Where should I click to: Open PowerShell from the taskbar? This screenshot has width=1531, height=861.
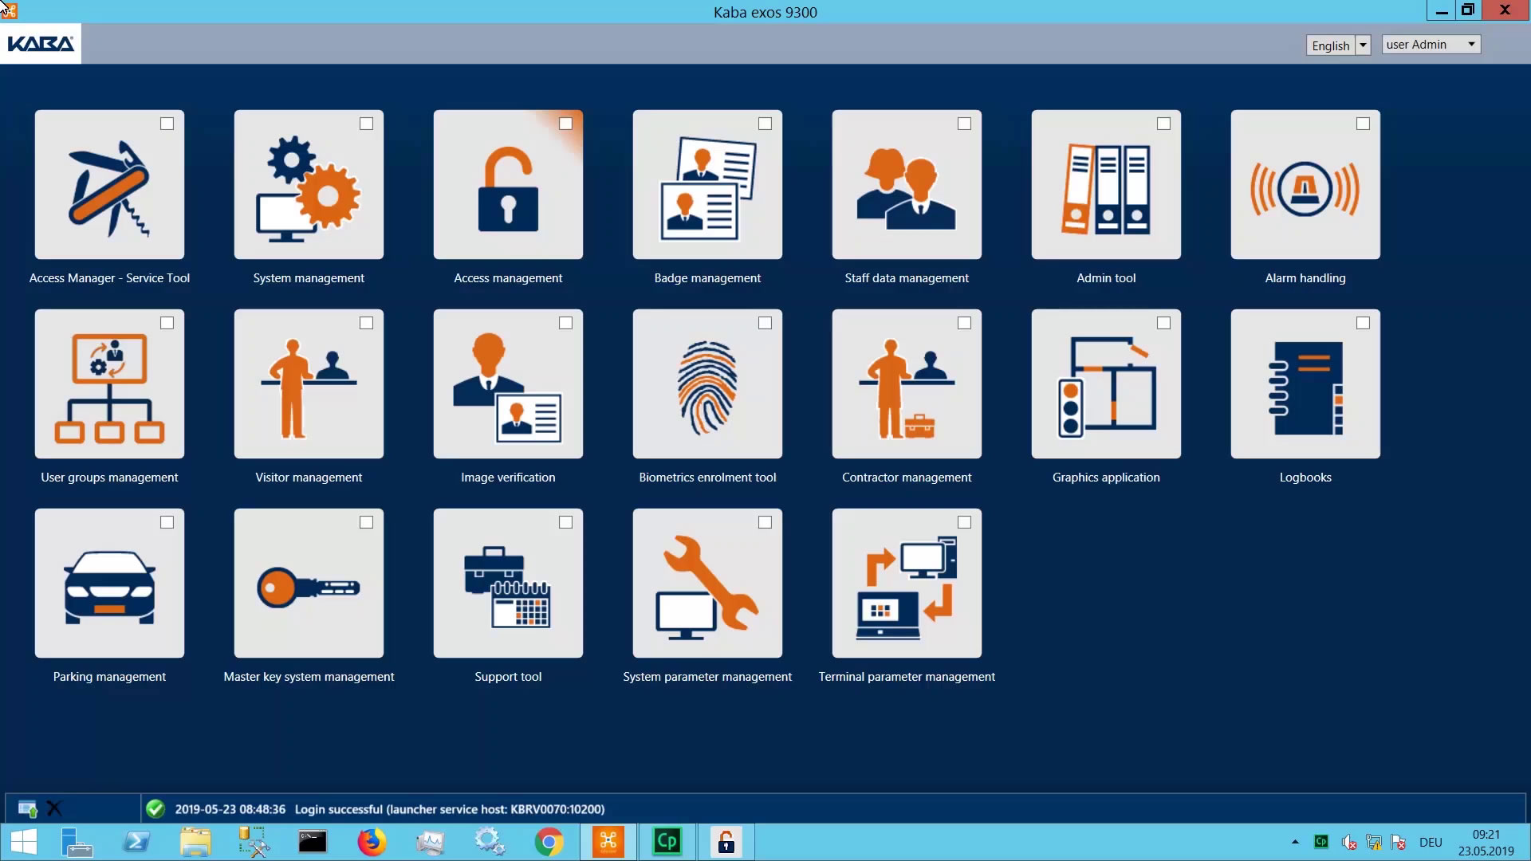point(136,842)
